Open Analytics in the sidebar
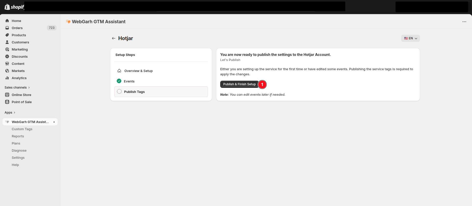This screenshot has width=472, height=206. [x=19, y=78]
